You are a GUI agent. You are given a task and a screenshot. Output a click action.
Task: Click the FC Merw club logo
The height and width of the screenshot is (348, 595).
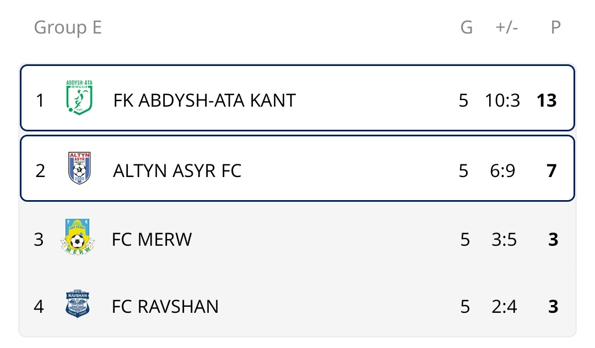(x=77, y=237)
